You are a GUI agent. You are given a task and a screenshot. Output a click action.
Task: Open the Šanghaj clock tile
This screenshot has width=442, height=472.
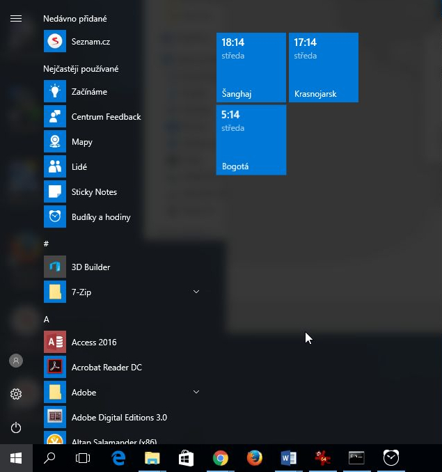pos(251,68)
